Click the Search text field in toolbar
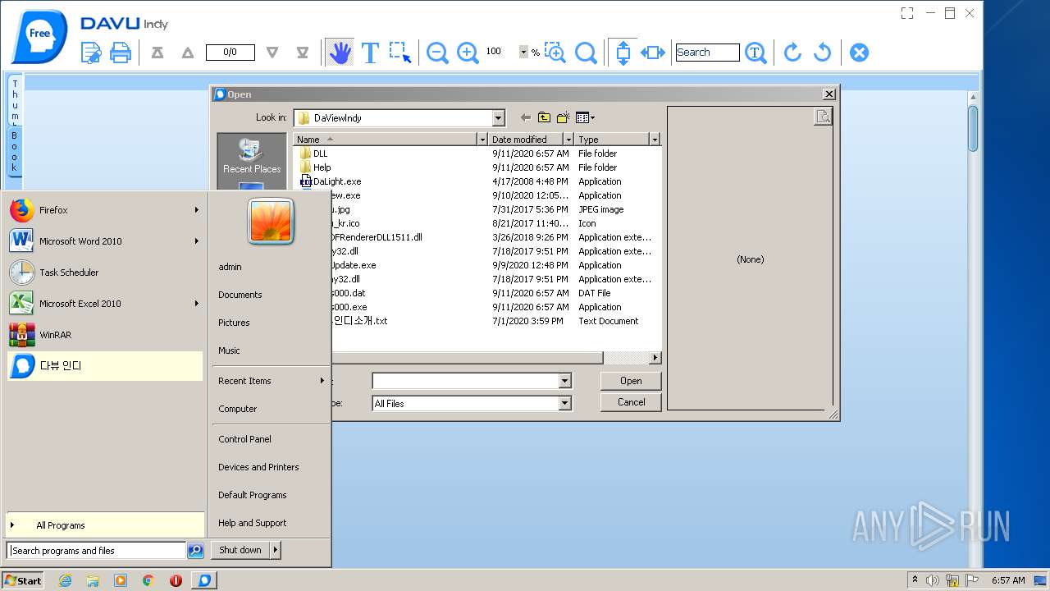This screenshot has width=1050, height=591. coord(708,53)
